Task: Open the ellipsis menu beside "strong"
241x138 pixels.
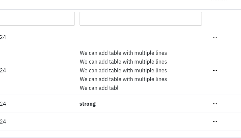Action: 215,104
